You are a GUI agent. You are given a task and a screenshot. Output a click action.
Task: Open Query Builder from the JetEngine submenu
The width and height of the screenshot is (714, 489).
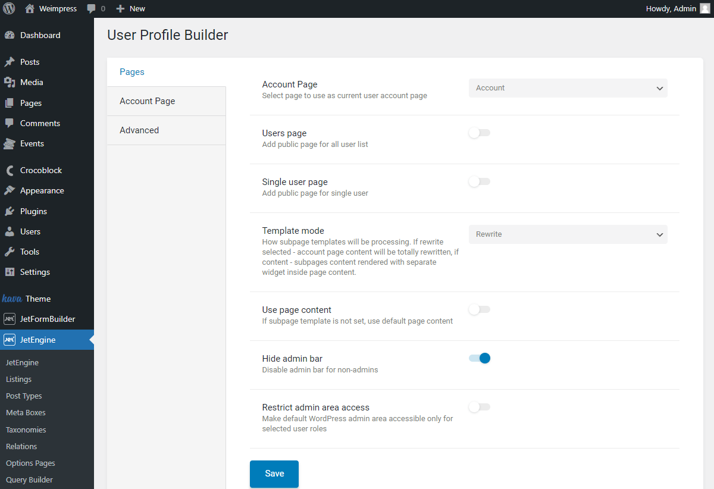(x=29, y=479)
